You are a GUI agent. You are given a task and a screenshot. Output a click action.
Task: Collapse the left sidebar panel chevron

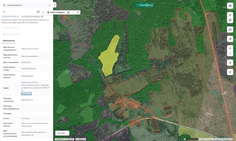point(55,5)
